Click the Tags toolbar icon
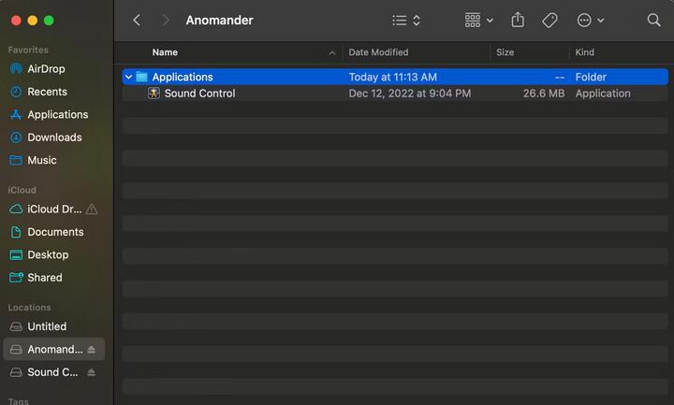This screenshot has height=405, width=674. click(549, 21)
